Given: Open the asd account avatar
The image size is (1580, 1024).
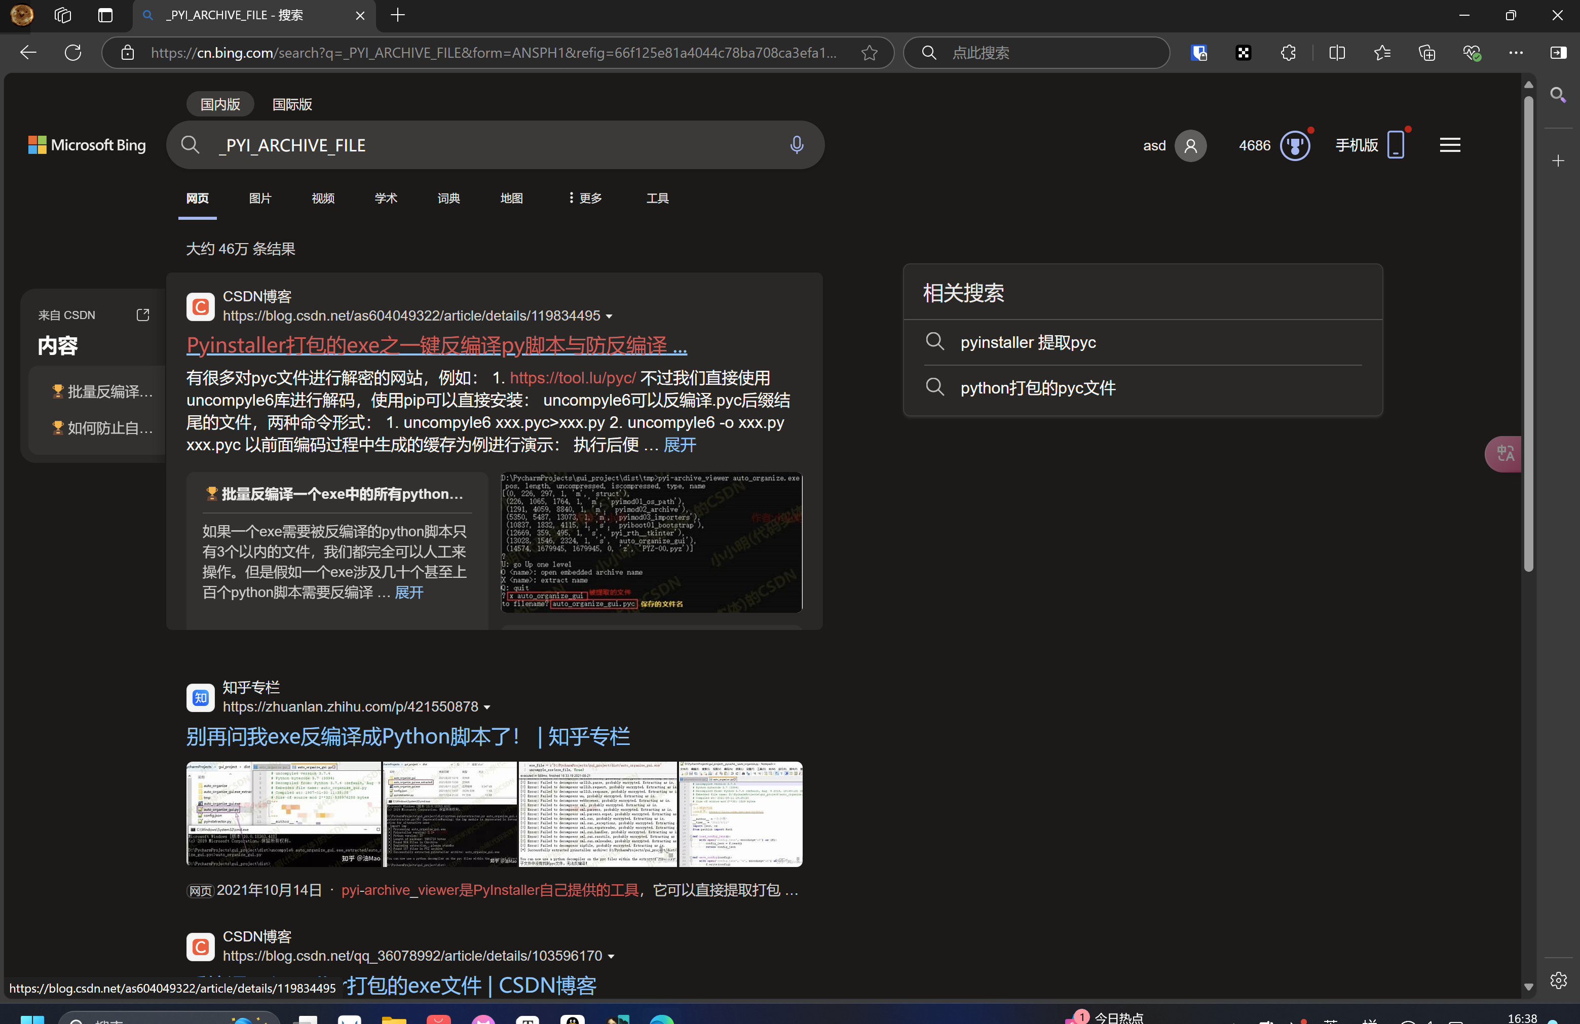Looking at the screenshot, I should point(1190,145).
